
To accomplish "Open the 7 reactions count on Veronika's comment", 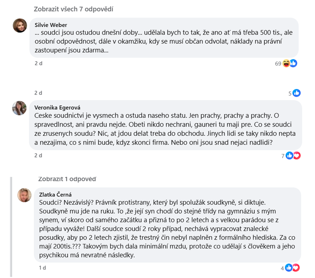I will pyautogui.click(x=283, y=156).
